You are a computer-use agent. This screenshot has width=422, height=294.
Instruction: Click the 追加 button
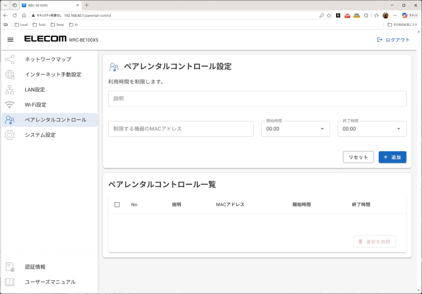[392, 157]
